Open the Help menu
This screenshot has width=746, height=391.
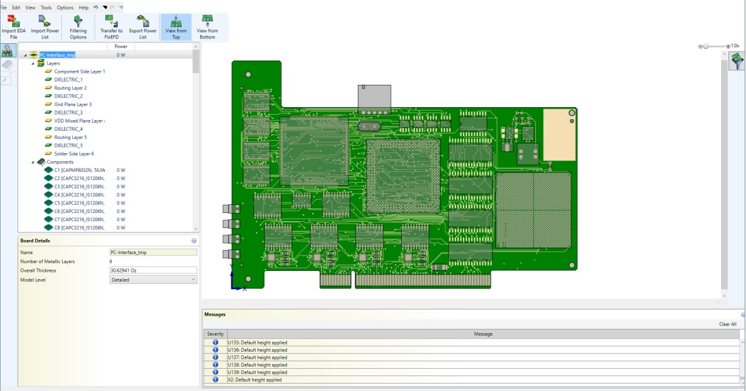tap(84, 7)
